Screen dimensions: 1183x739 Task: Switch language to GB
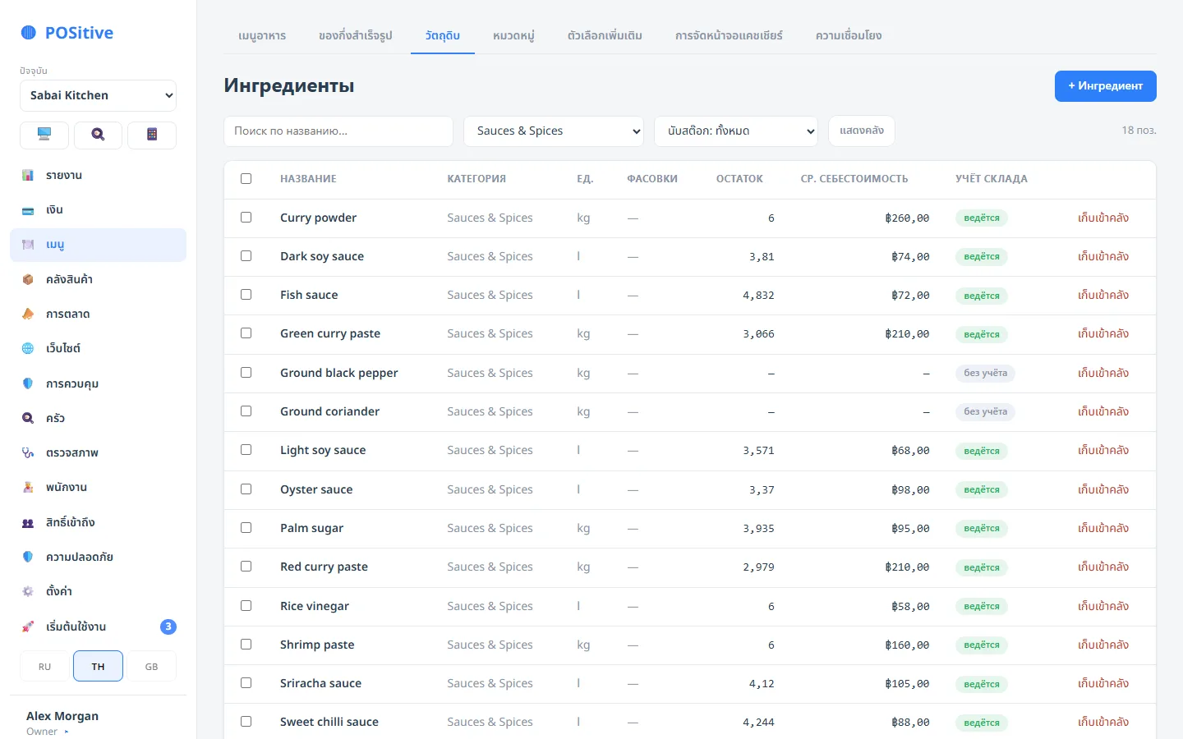151,667
